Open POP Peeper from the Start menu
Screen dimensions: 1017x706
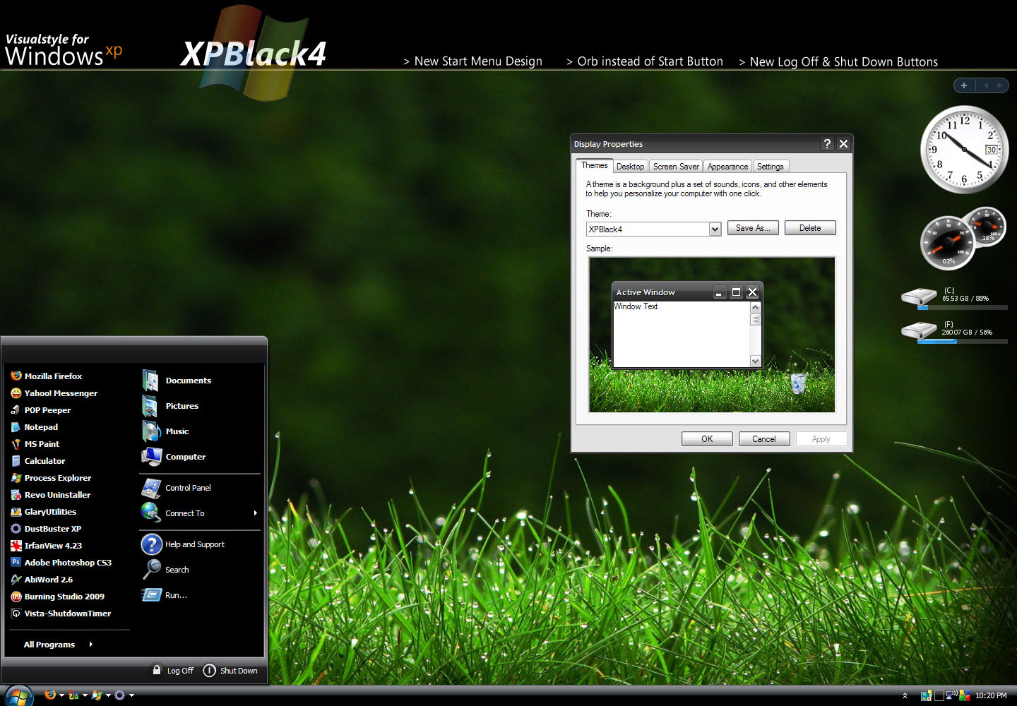(x=41, y=410)
